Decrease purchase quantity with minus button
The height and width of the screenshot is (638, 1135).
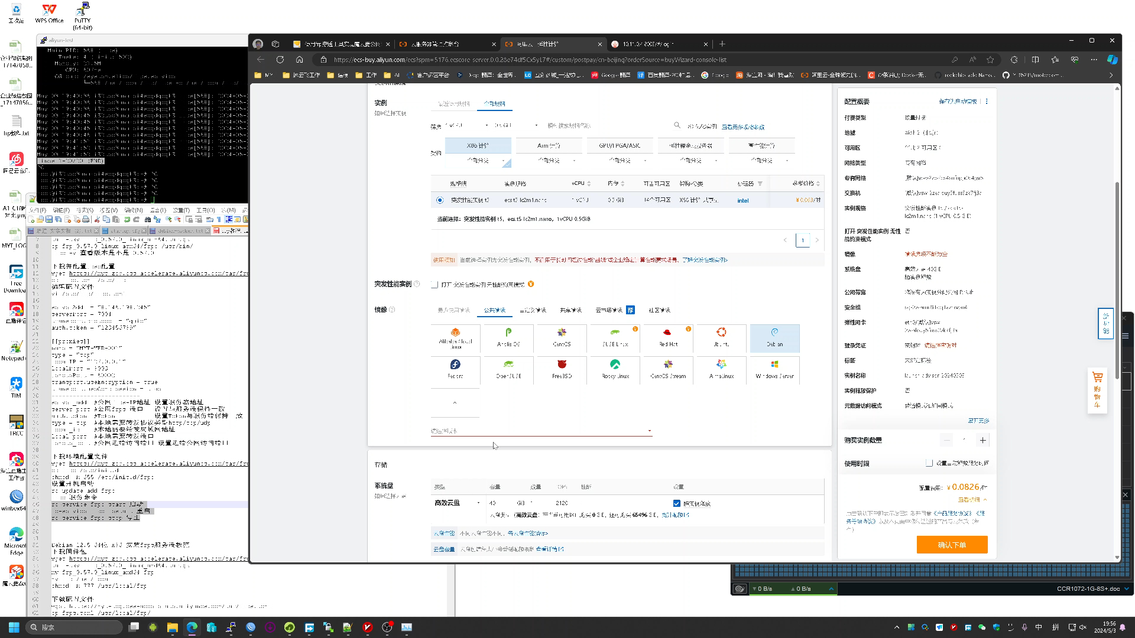pyautogui.click(x=946, y=440)
